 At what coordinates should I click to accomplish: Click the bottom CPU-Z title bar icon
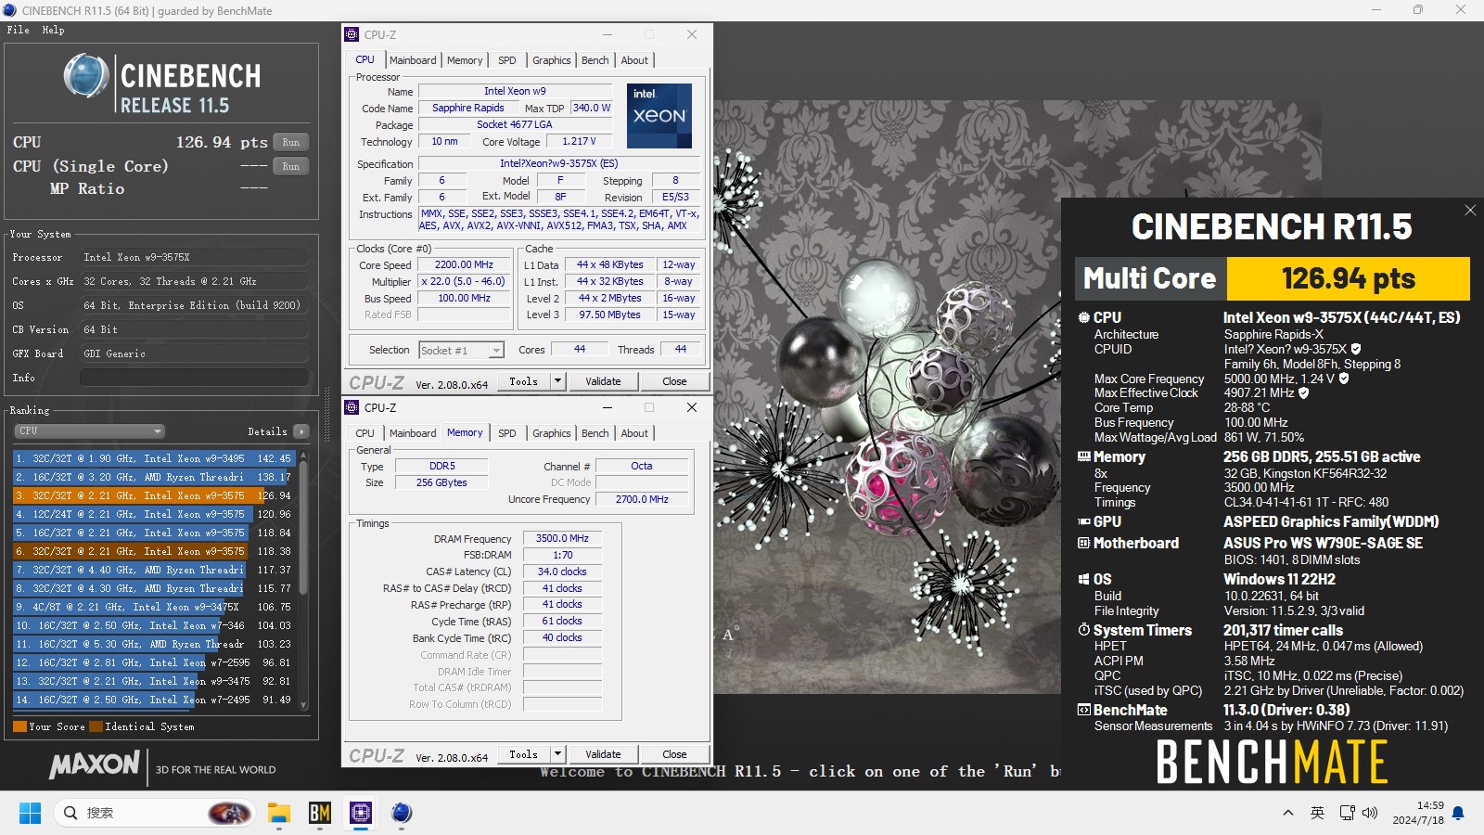click(x=352, y=407)
